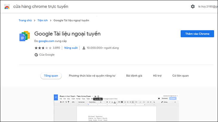Click the star rating icons
This screenshot has height=122, width=218.
click(43, 48)
